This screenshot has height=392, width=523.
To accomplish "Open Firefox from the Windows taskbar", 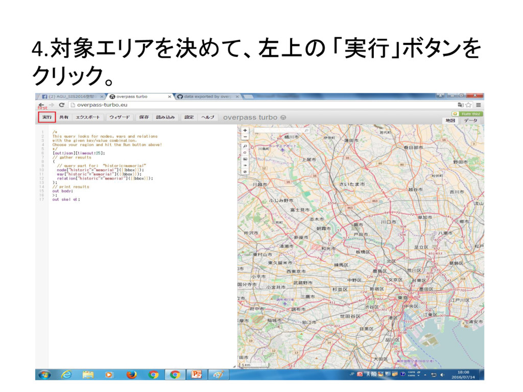I will click(x=131, y=375).
